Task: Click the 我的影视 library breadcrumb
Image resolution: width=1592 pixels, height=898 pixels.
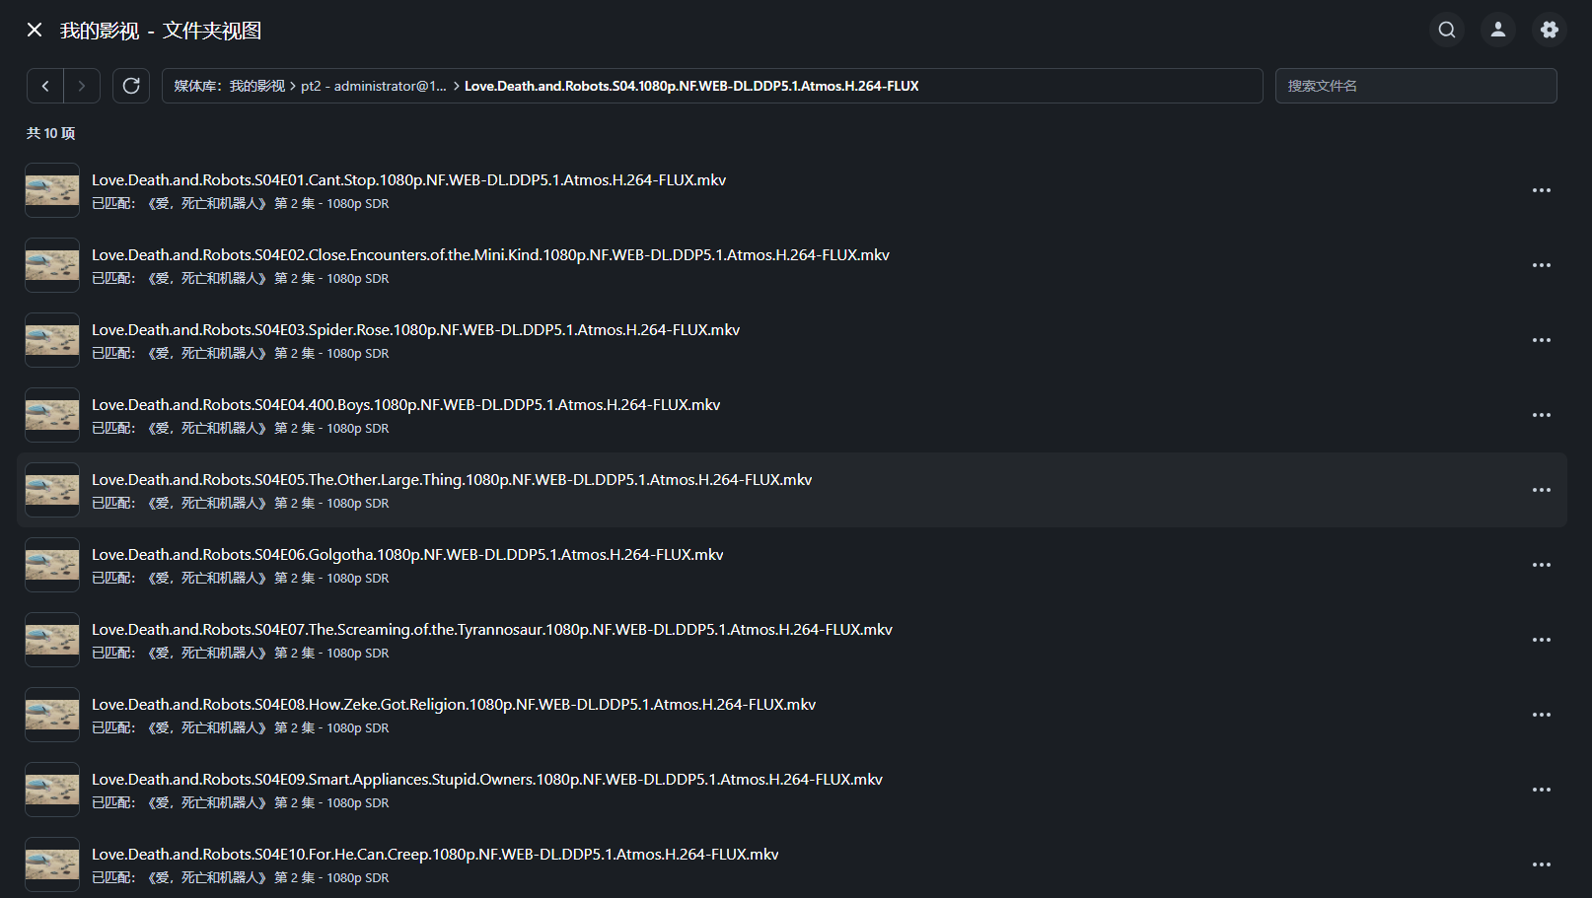Action: coord(256,86)
